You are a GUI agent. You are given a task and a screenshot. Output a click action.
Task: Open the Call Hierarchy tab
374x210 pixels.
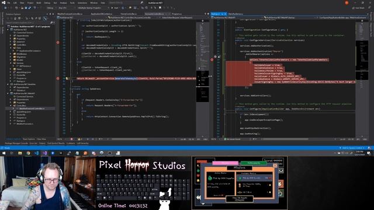(x=82, y=143)
